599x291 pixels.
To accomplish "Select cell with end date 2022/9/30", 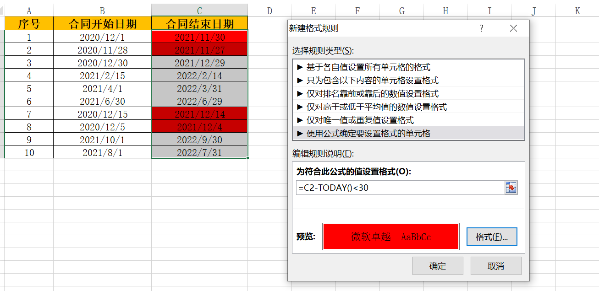I will click(x=200, y=140).
